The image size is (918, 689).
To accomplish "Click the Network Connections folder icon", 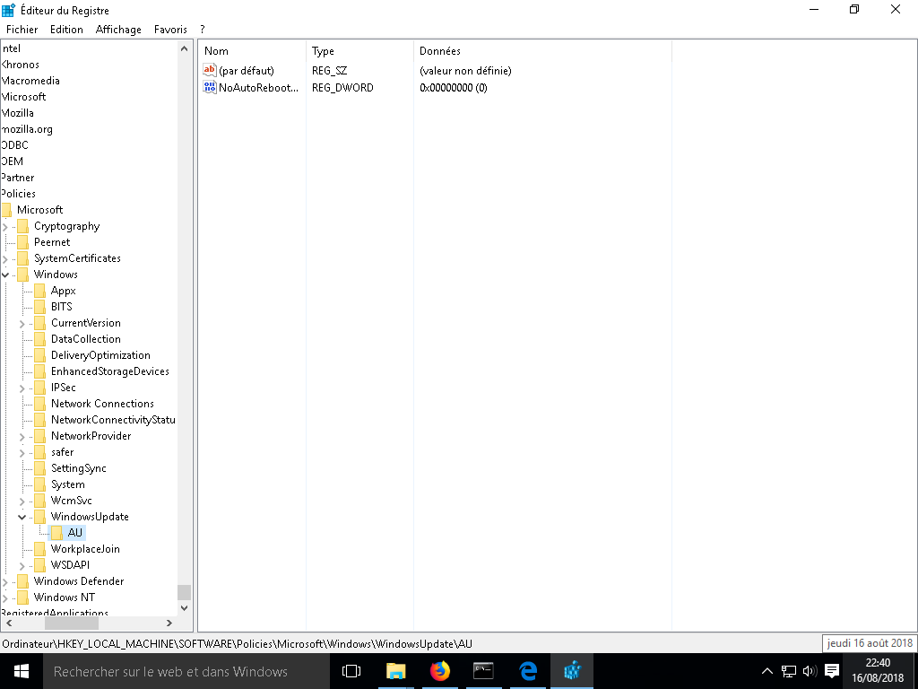I will coord(39,403).
